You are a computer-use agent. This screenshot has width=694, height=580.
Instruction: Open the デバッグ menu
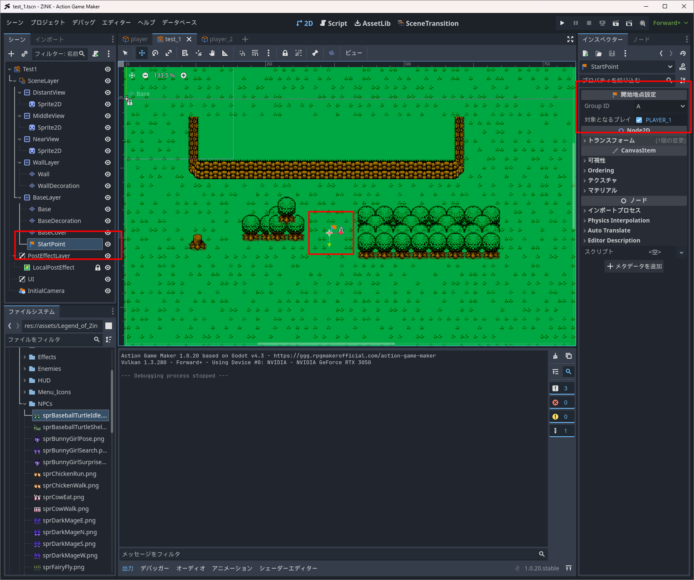[x=84, y=22]
